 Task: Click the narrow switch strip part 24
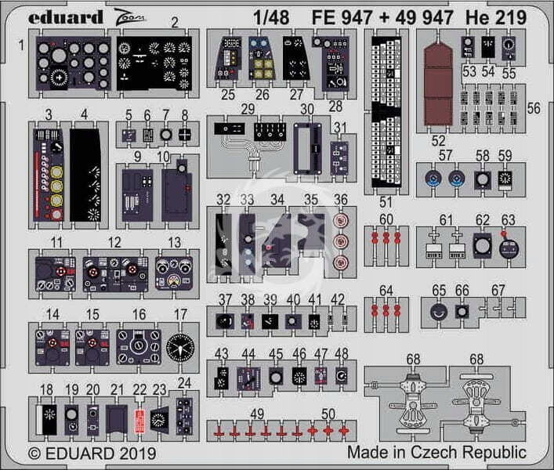184,417
